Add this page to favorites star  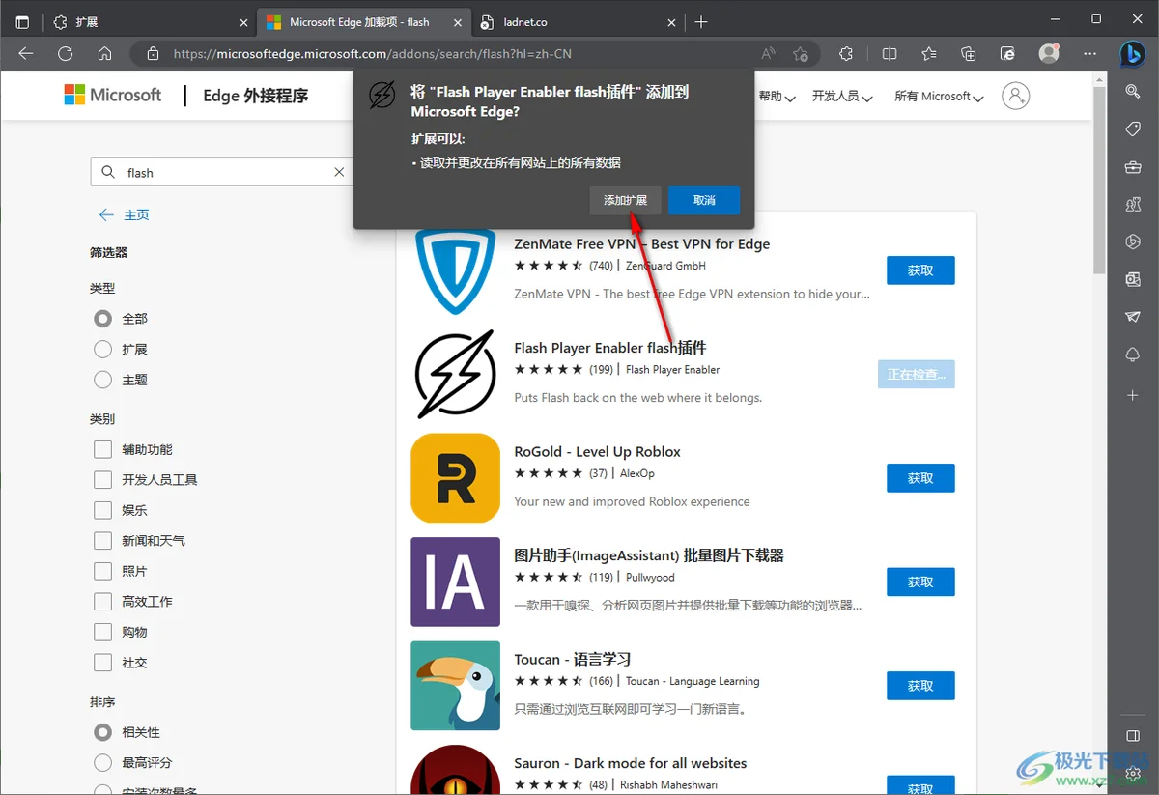(801, 54)
